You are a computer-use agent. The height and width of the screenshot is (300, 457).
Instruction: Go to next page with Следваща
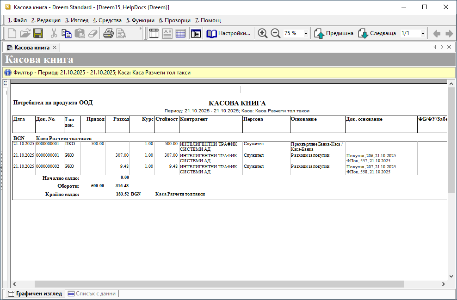tap(377, 33)
